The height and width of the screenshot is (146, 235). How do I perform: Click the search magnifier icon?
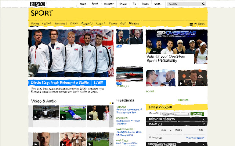click(203, 4)
